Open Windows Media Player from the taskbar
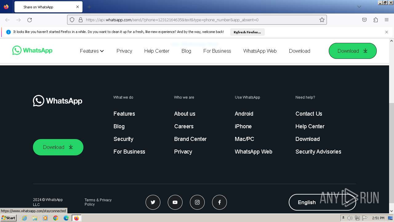 tap(45, 218)
